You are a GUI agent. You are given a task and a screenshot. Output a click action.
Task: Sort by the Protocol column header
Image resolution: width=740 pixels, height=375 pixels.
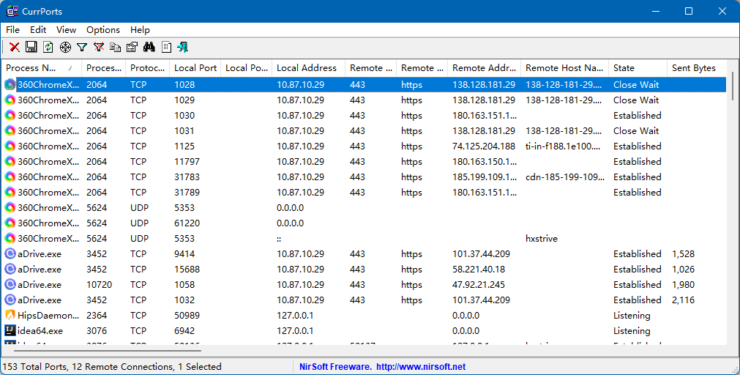148,68
